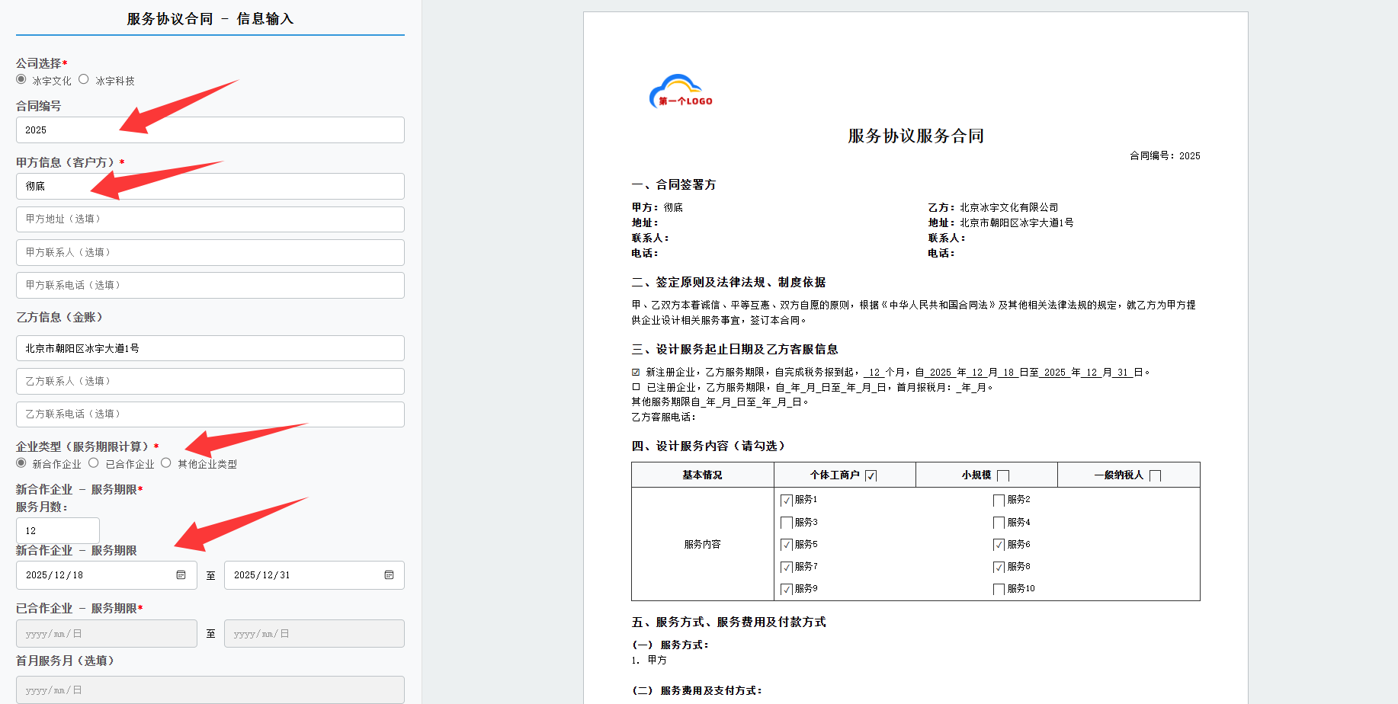Open the calendar picker for start date 2025/12/18

pyautogui.click(x=182, y=575)
